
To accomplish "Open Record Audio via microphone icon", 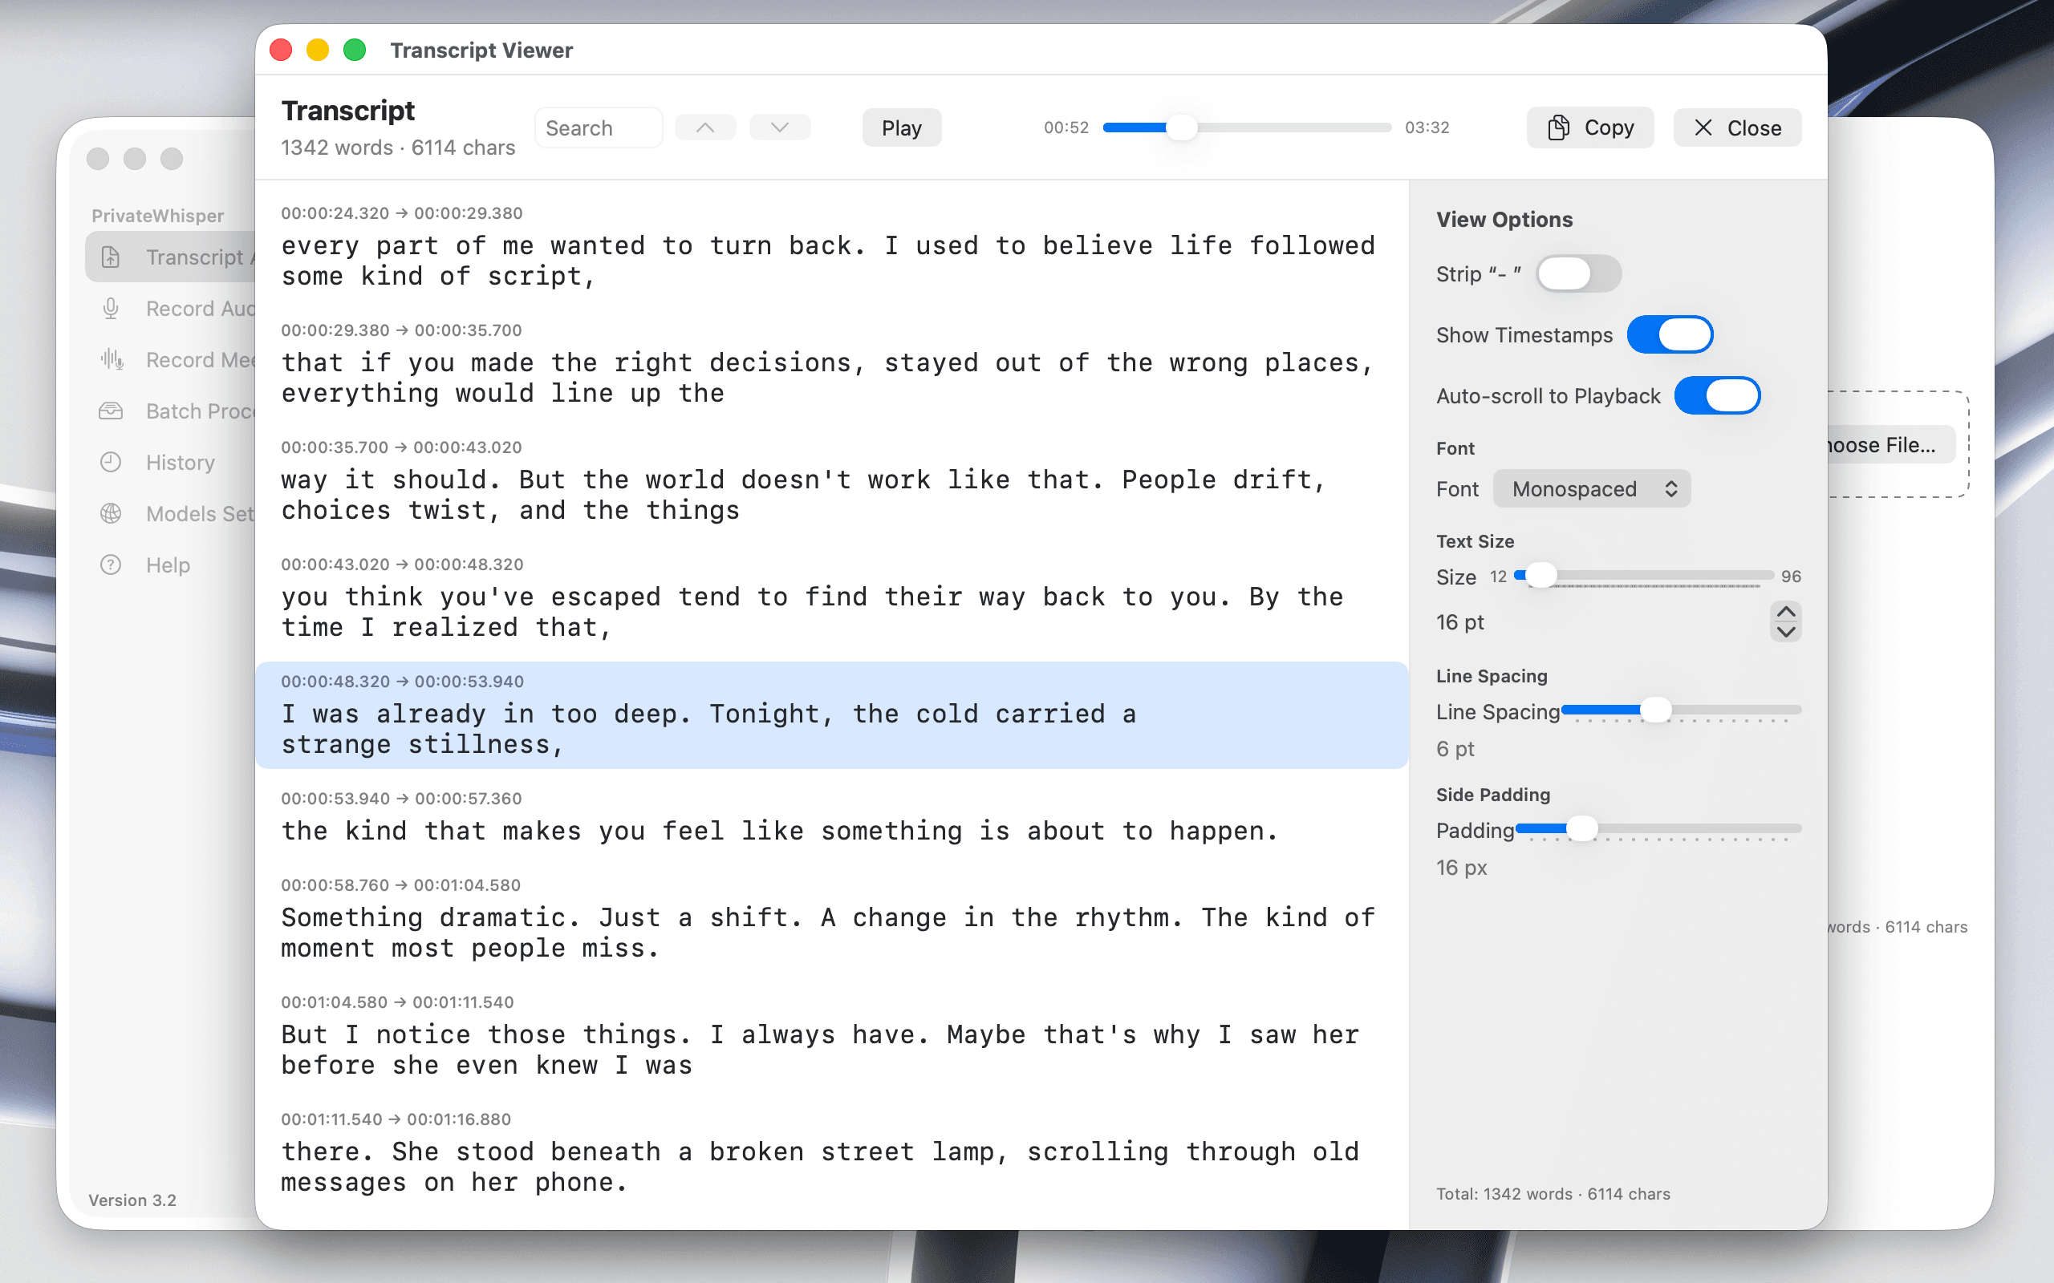I will click(x=112, y=308).
